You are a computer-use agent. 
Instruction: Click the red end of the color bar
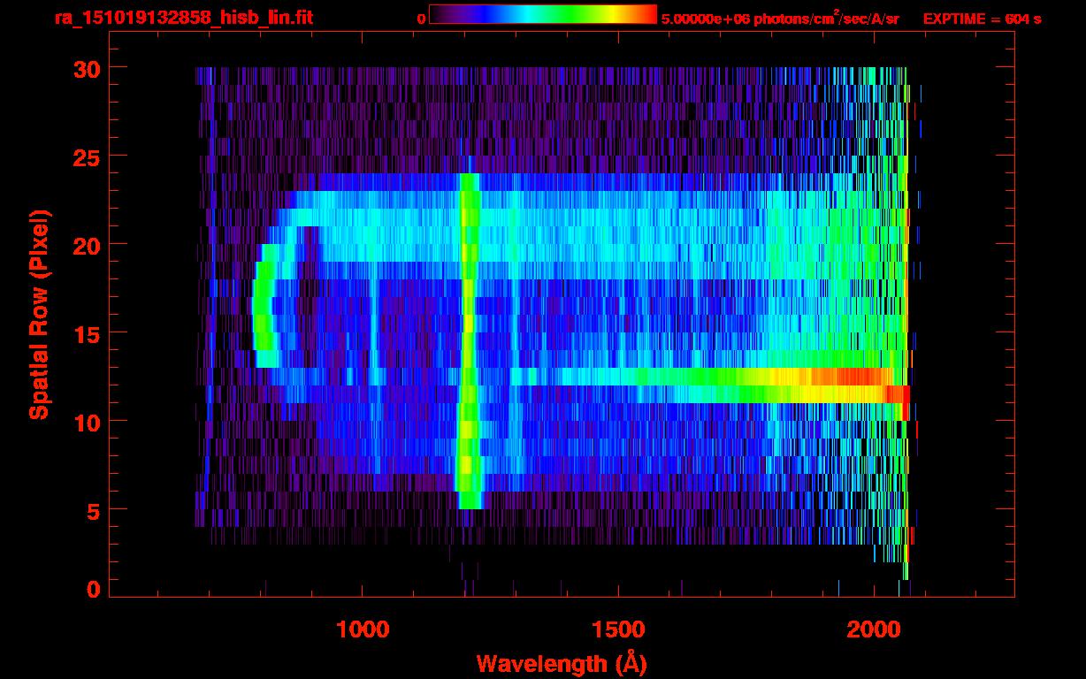pyautogui.click(x=648, y=14)
